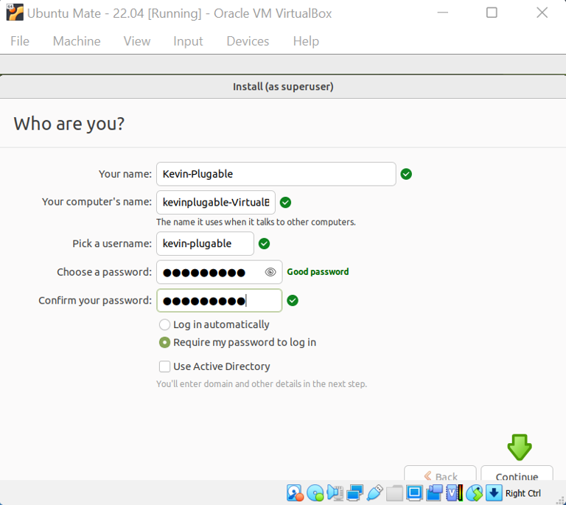Click the keyboard capture arrow icon
The image size is (566, 505).
click(x=494, y=492)
